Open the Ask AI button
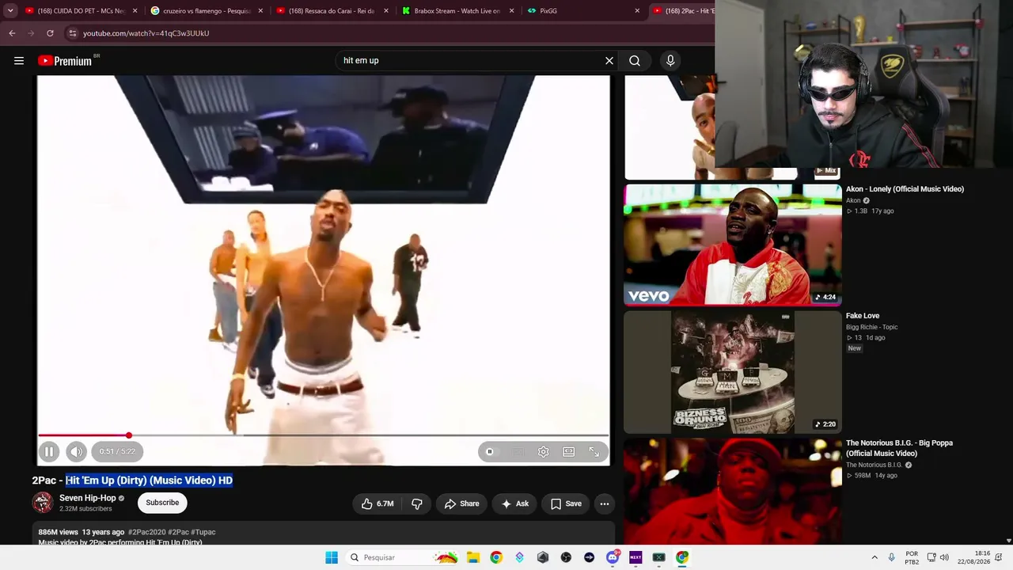The width and height of the screenshot is (1013, 570). point(514,503)
